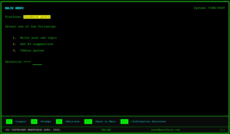Choose Get AI suggestions option

click(33, 44)
